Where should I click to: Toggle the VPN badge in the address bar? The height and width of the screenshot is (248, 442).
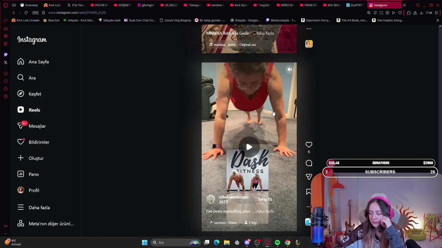click(35, 13)
